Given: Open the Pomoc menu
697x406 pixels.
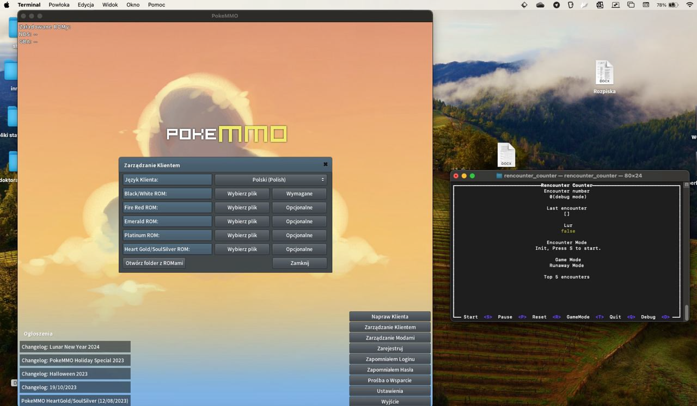Looking at the screenshot, I should [x=156, y=4].
